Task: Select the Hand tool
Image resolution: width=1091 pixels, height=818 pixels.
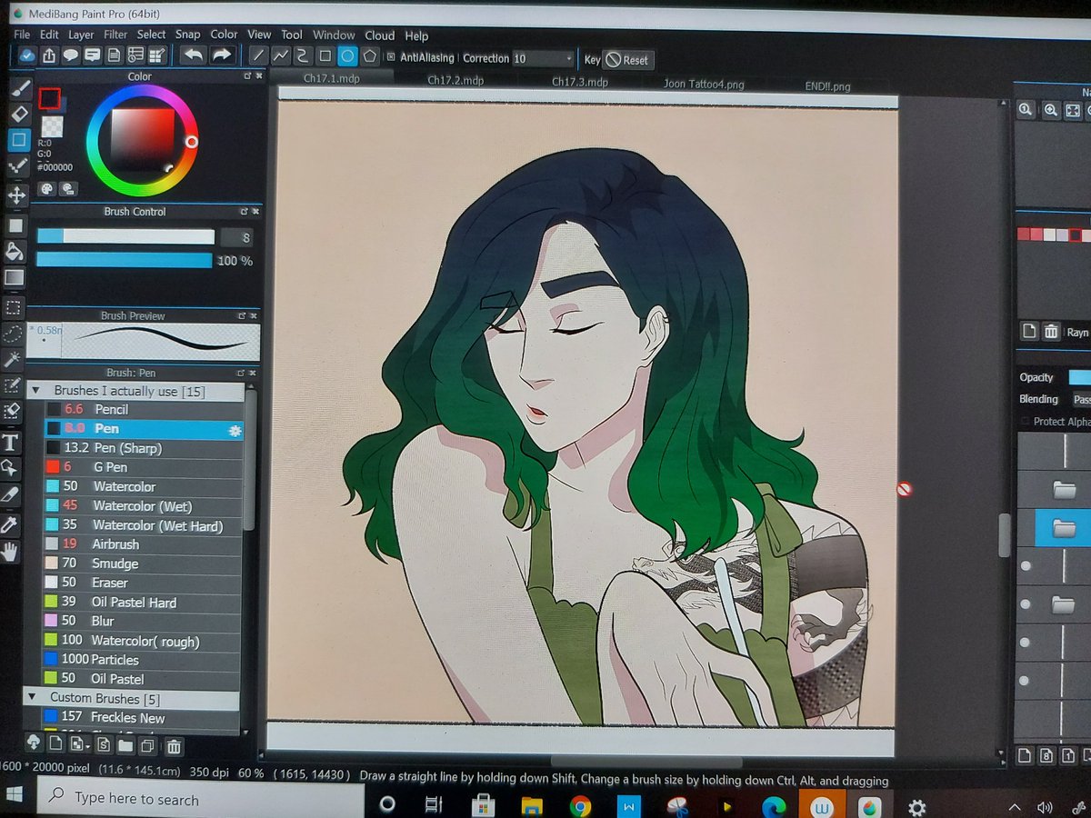Action: click(x=10, y=551)
